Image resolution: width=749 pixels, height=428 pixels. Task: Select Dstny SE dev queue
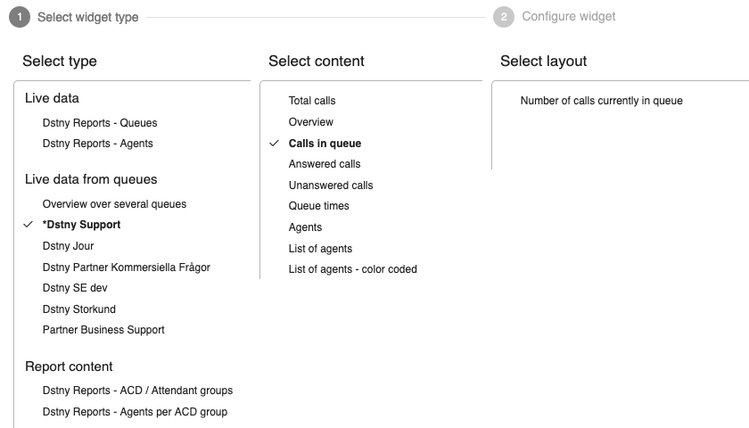[x=75, y=288]
